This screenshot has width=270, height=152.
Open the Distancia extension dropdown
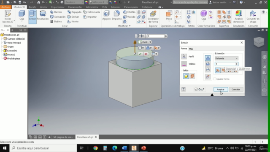[226, 58]
